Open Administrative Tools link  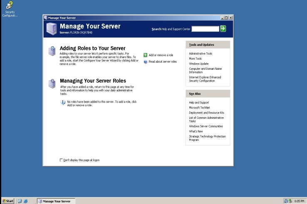(x=201, y=54)
